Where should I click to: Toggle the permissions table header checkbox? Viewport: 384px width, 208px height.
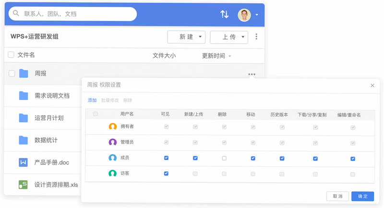96,114
